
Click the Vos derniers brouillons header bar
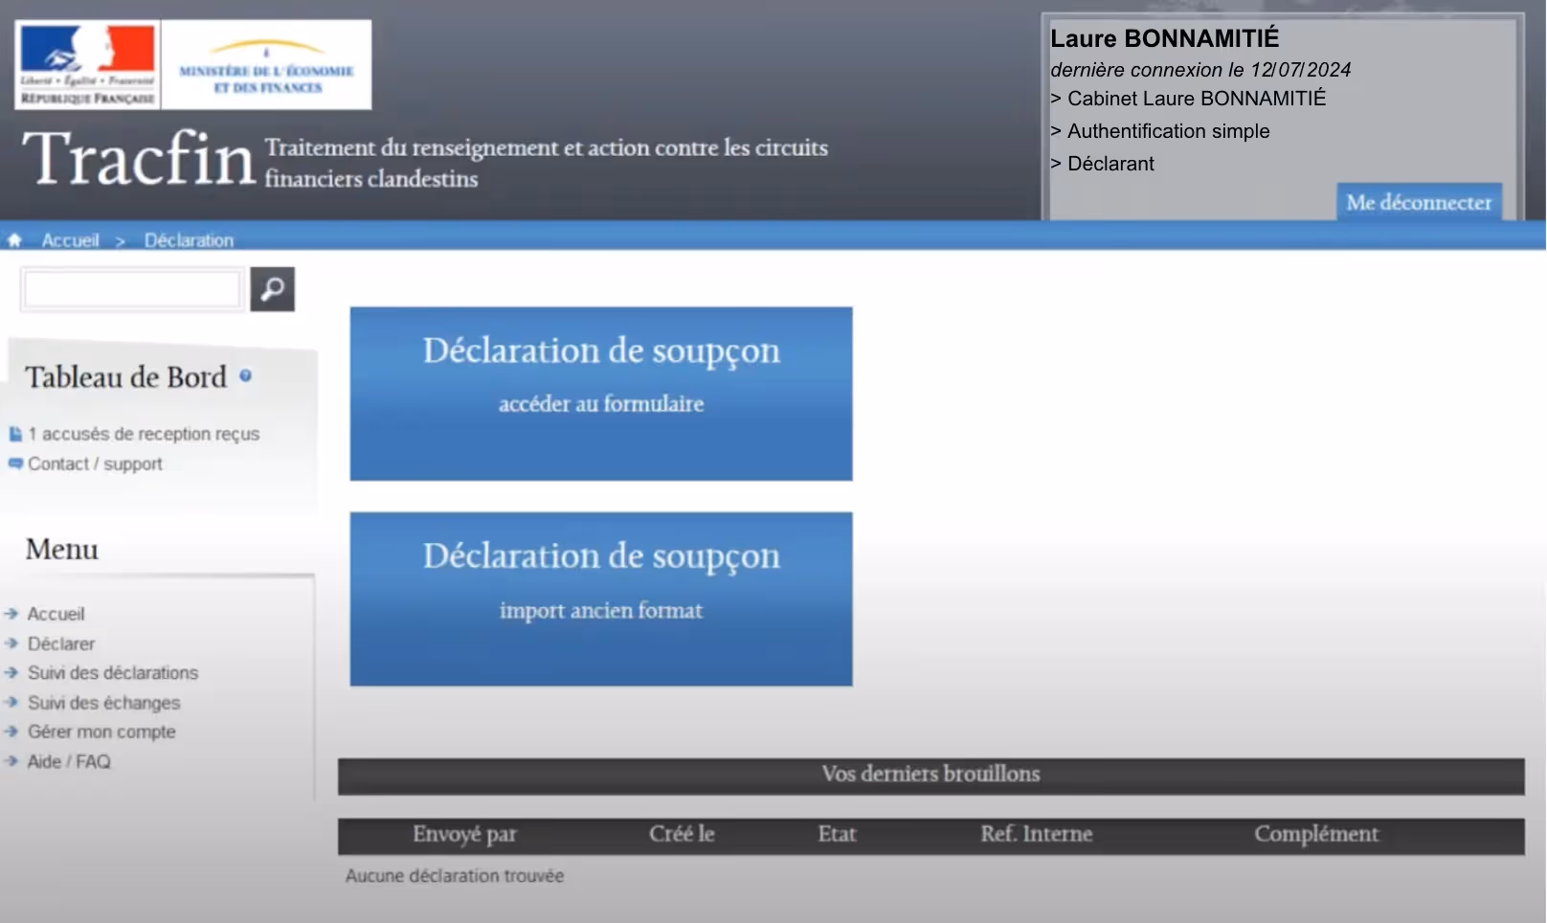click(930, 776)
